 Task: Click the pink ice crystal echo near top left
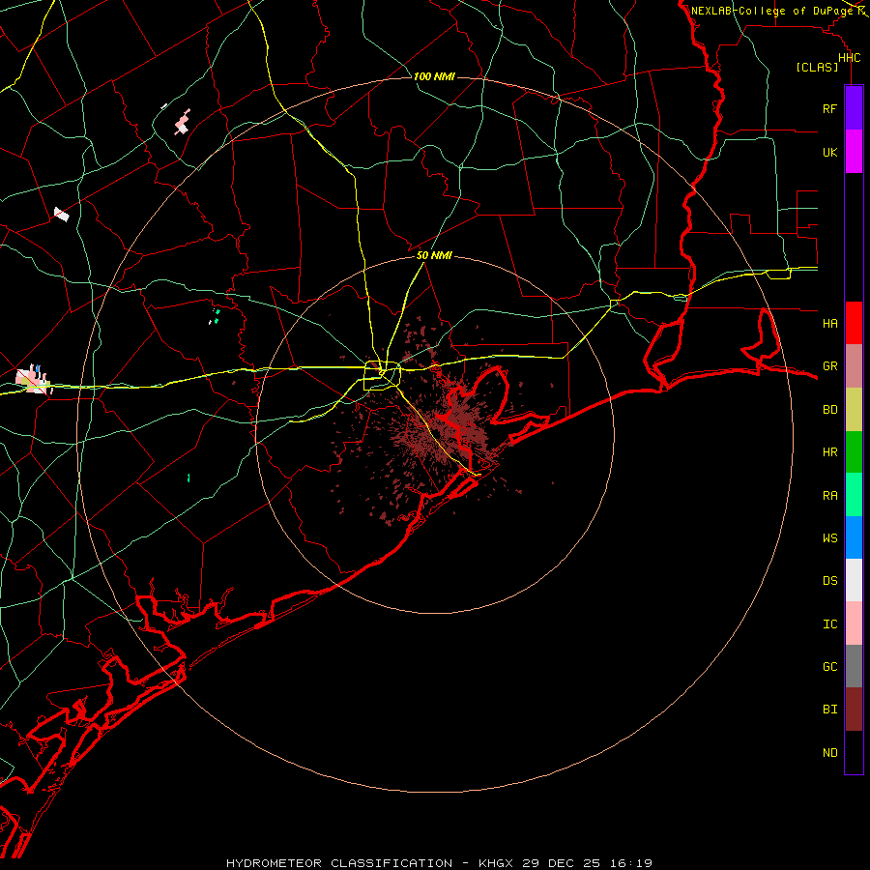(x=183, y=122)
